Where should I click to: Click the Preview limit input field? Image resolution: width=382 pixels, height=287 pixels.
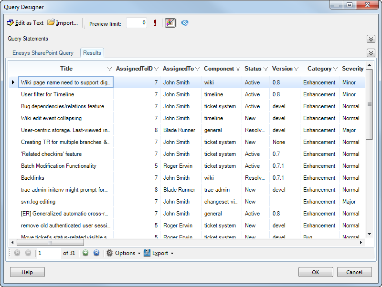coord(137,23)
